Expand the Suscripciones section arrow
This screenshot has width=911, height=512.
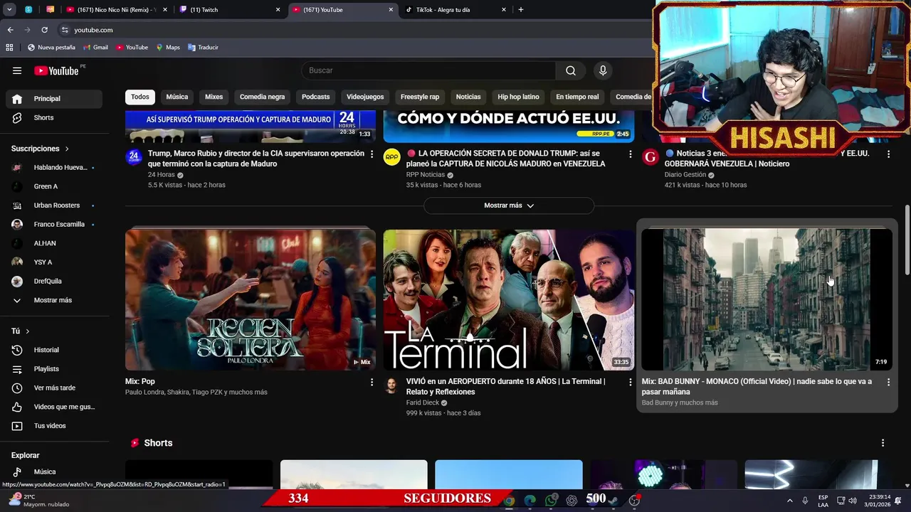click(67, 149)
